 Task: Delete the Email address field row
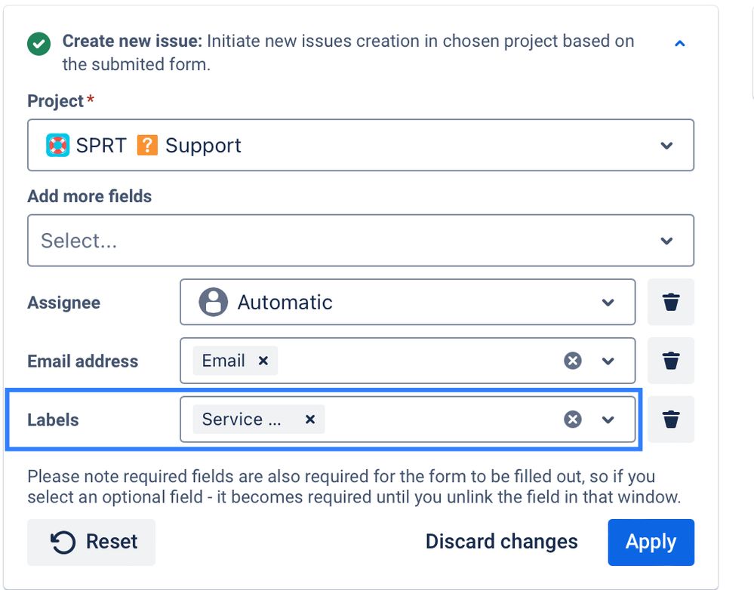670,361
